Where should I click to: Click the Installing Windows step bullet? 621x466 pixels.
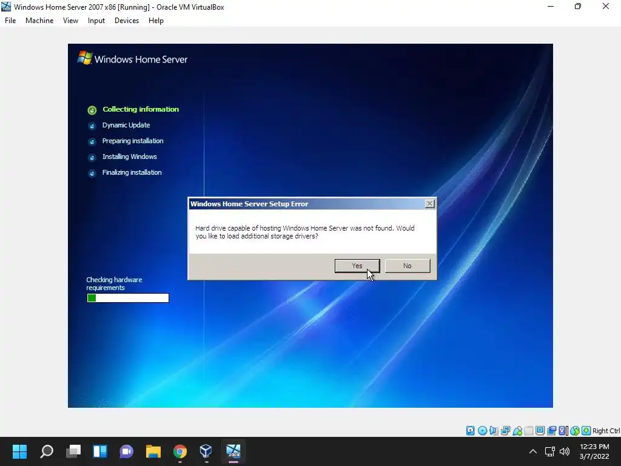tap(92, 158)
